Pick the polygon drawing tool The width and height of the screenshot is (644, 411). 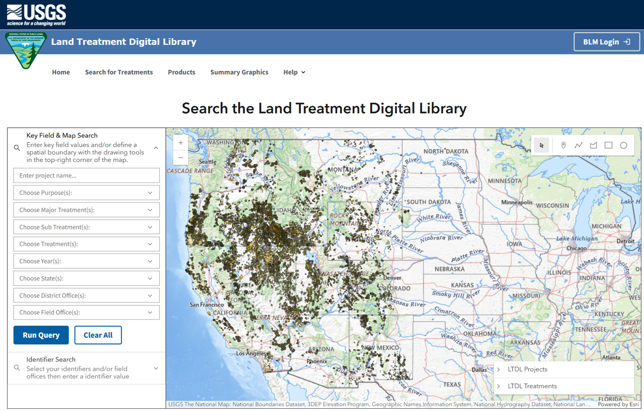pyautogui.click(x=593, y=145)
